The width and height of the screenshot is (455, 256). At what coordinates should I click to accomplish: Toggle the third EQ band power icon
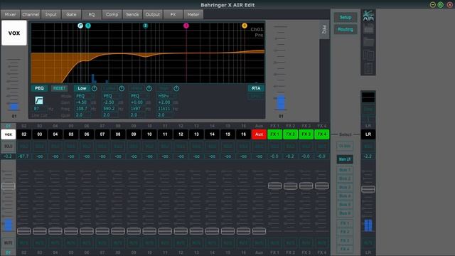(x=149, y=88)
